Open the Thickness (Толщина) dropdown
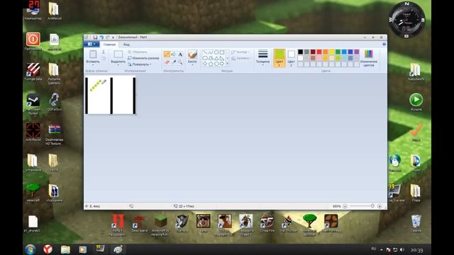The width and height of the screenshot is (454, 255). [x=262, y=58]
